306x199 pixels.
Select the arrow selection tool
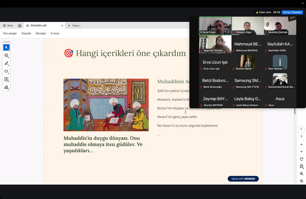(6, 47)
